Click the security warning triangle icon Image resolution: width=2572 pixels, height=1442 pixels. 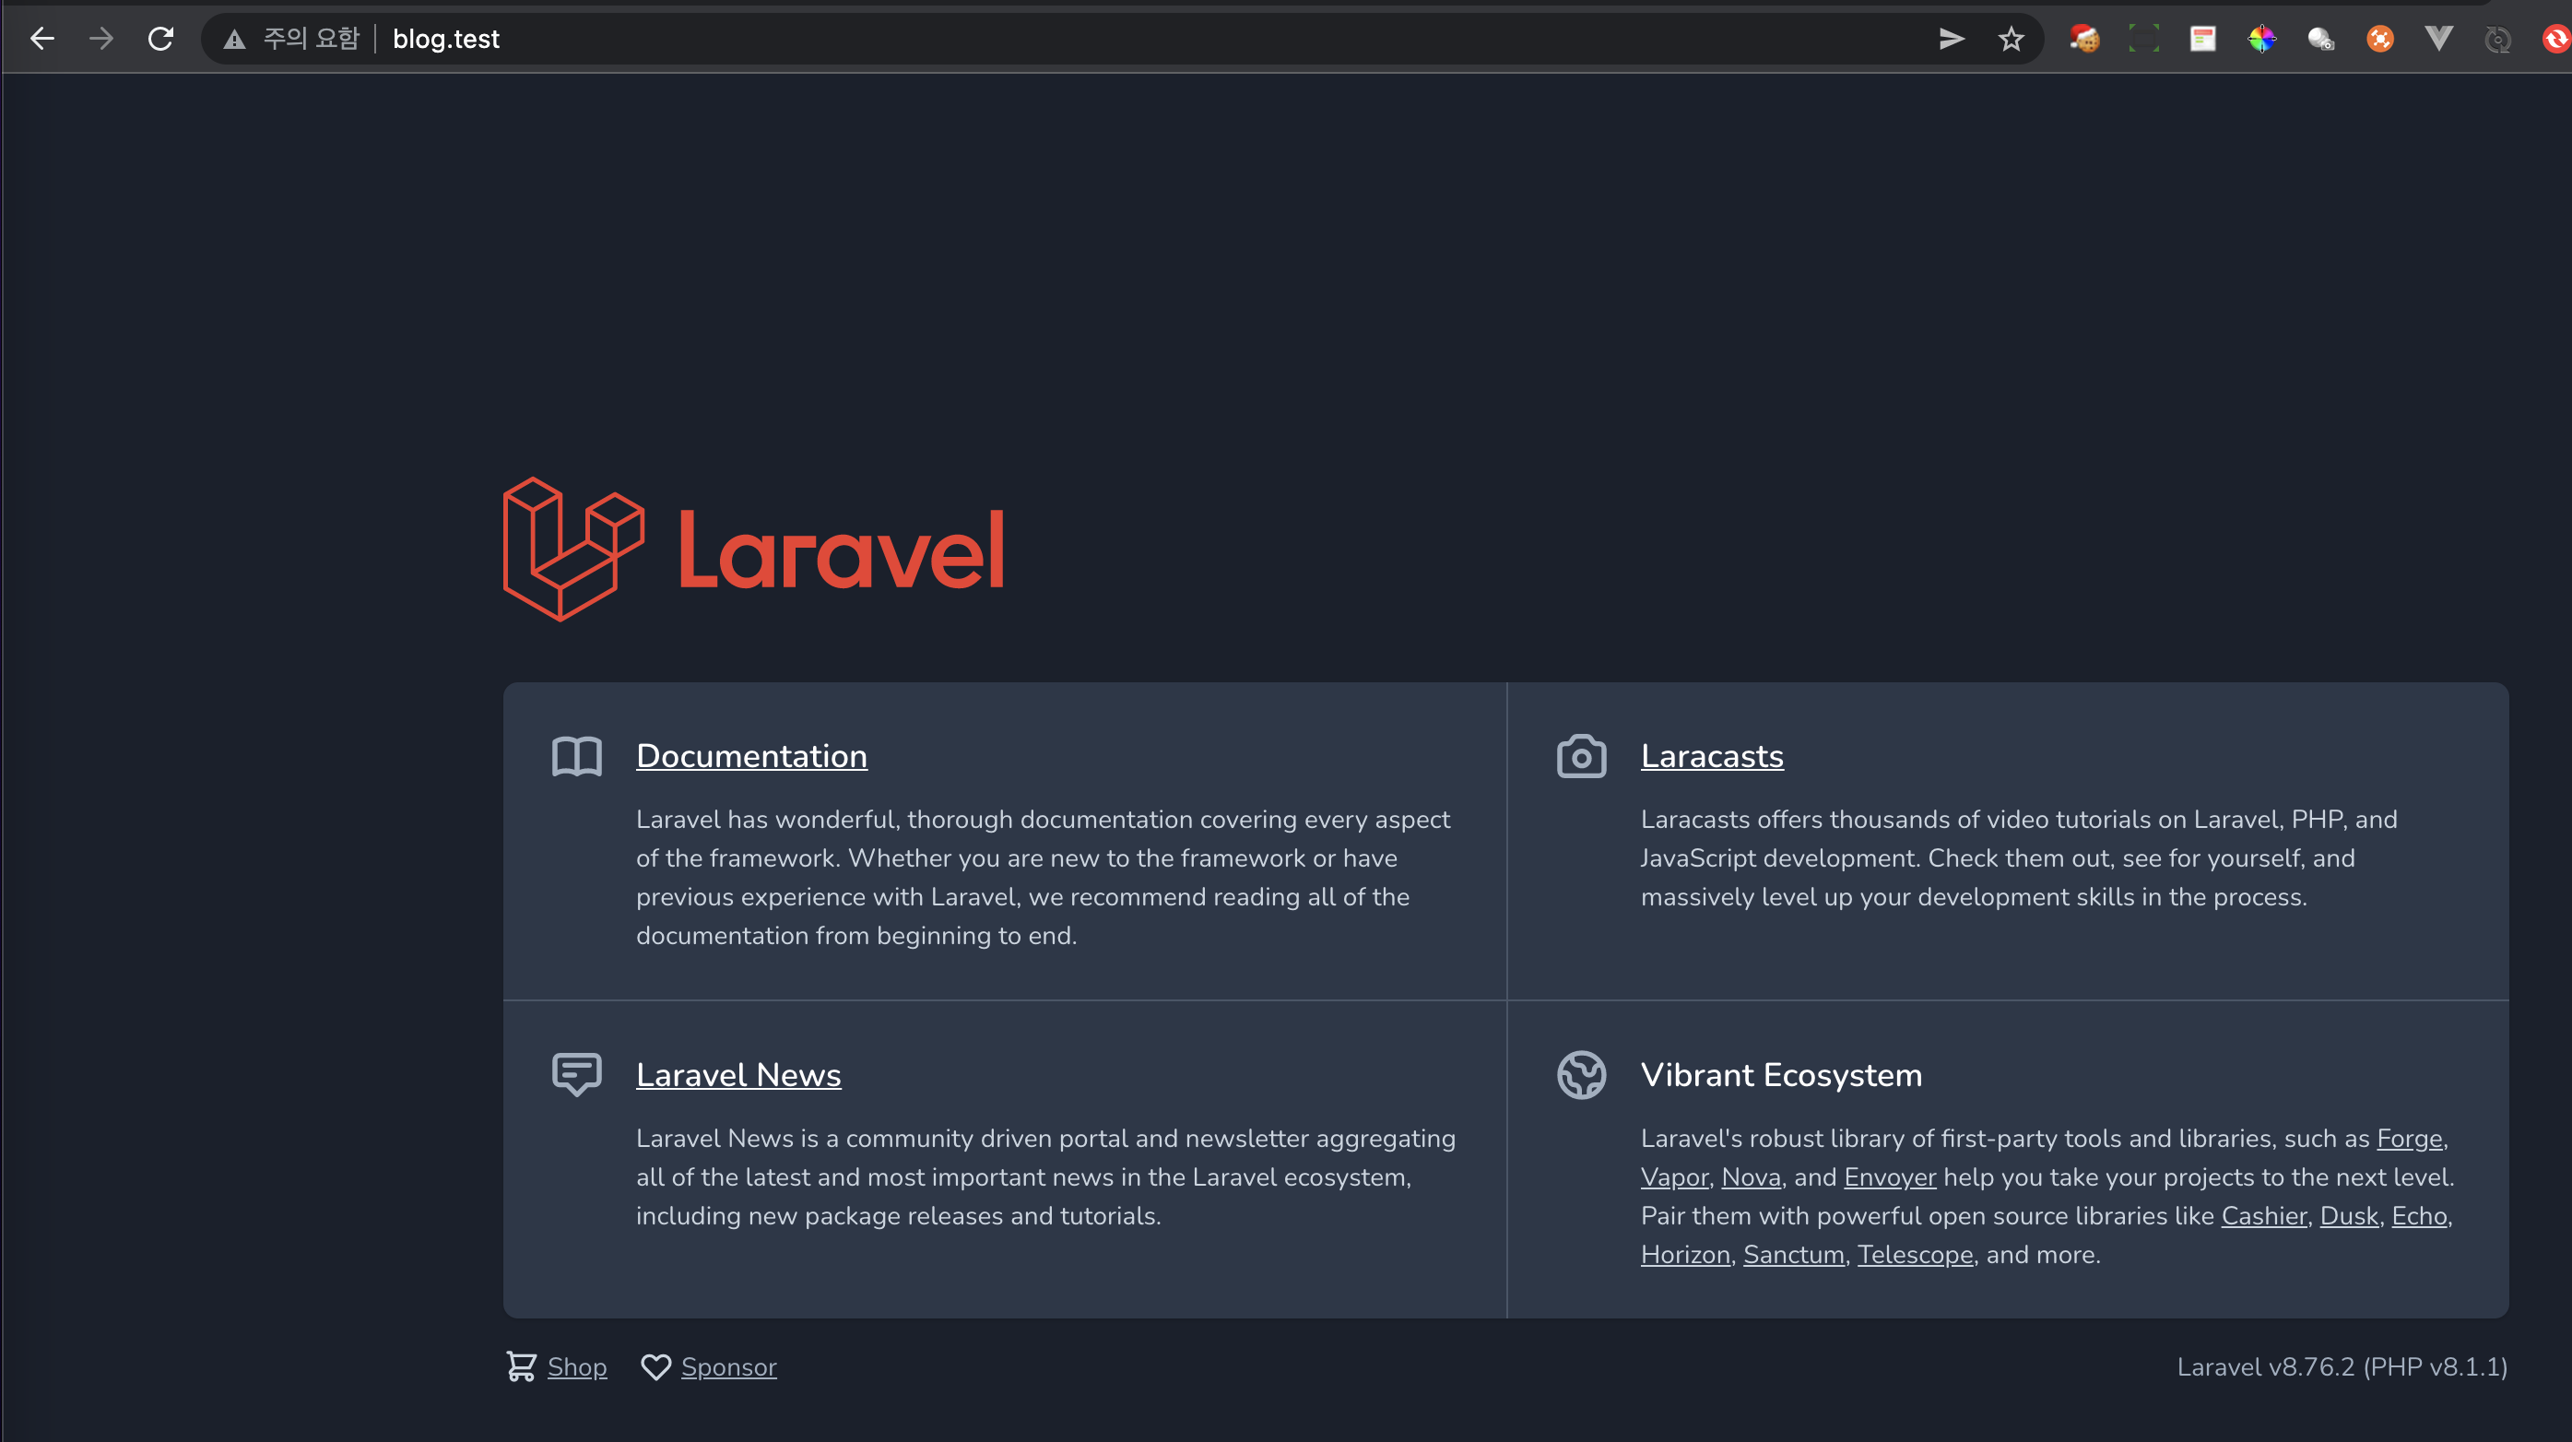click(235, 40)
